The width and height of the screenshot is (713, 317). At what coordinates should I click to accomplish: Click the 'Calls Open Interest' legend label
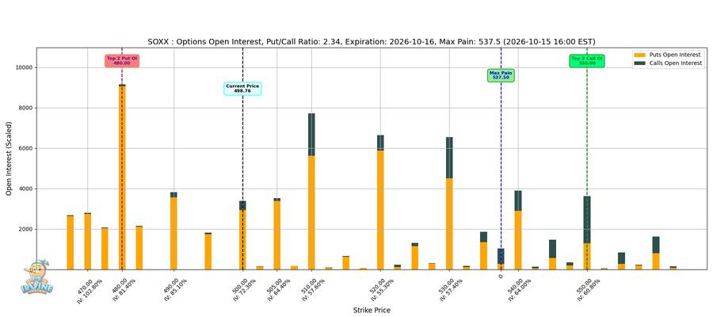pos(675,63)
